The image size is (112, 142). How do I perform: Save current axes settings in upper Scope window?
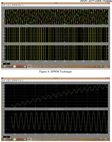point(14,5)
